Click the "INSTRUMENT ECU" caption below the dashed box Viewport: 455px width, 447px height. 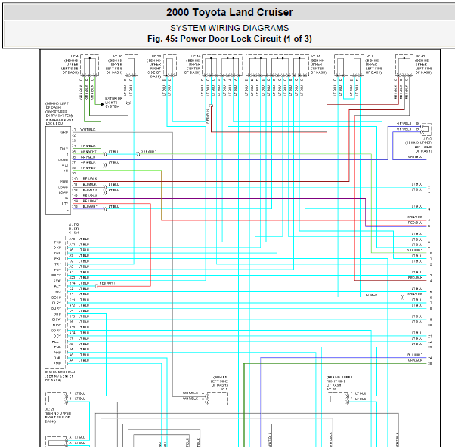point(60,371)
